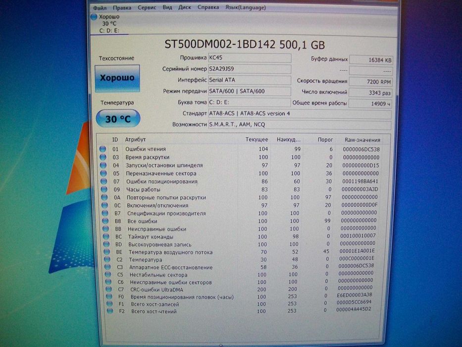462x347 pixels.
Task: Open the Справка menu
Action: pyautogui.click(x=208, y=7)
